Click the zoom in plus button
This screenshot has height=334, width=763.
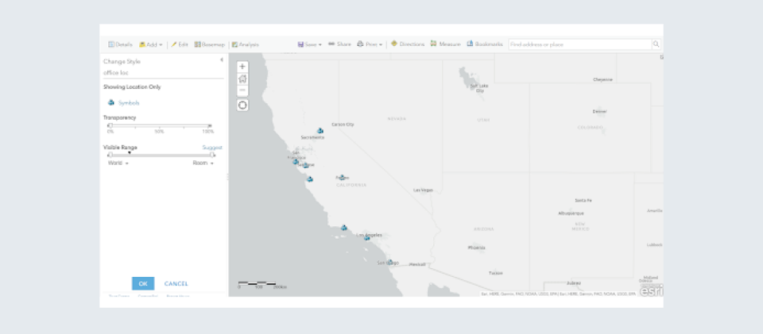point(242,67)
